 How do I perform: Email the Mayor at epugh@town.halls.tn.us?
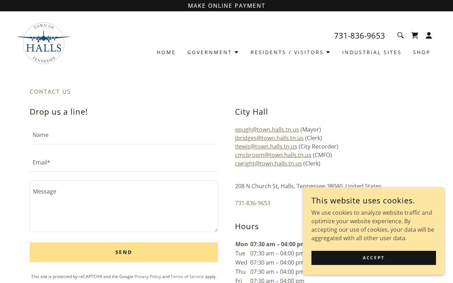pos(267,129)
